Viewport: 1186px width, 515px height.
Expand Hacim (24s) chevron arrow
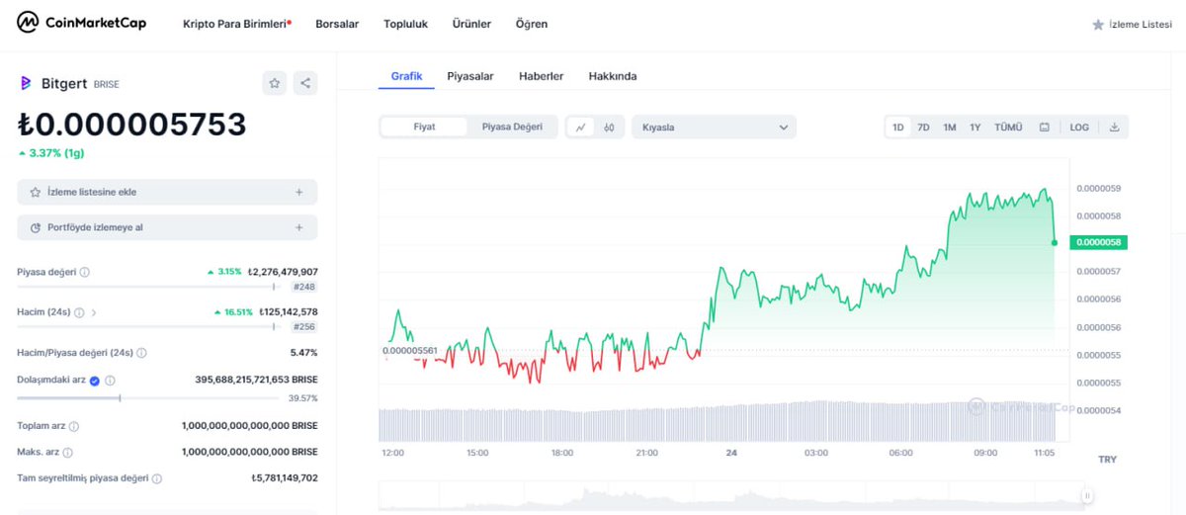point(94,312)
